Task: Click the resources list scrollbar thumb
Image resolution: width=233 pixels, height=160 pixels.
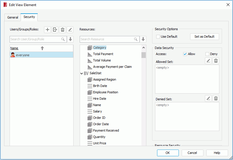Action: click(143, 55)
